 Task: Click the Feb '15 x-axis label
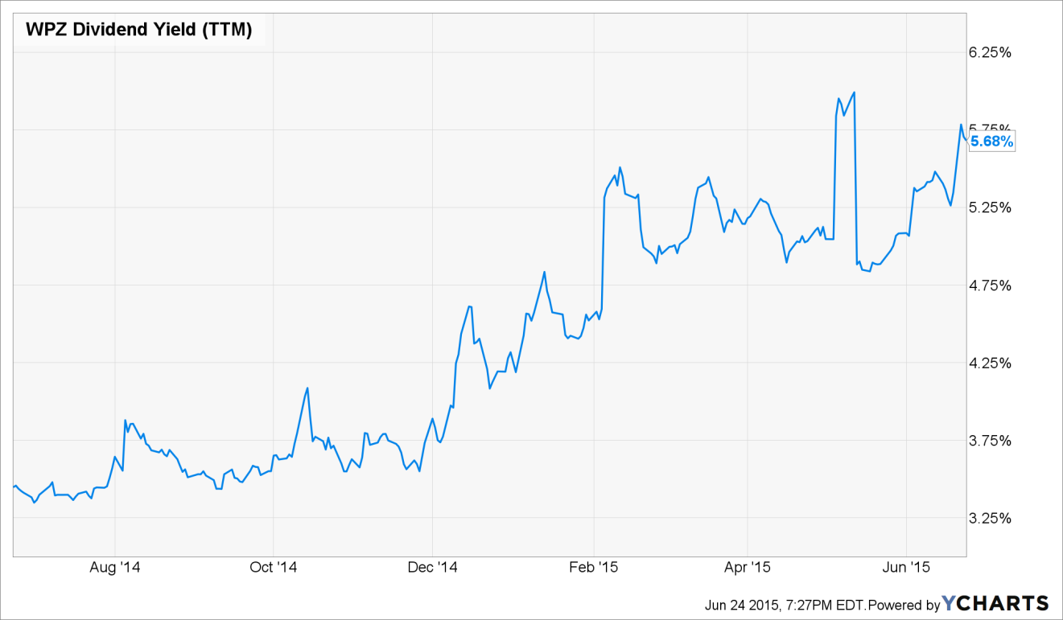point(593,568)
